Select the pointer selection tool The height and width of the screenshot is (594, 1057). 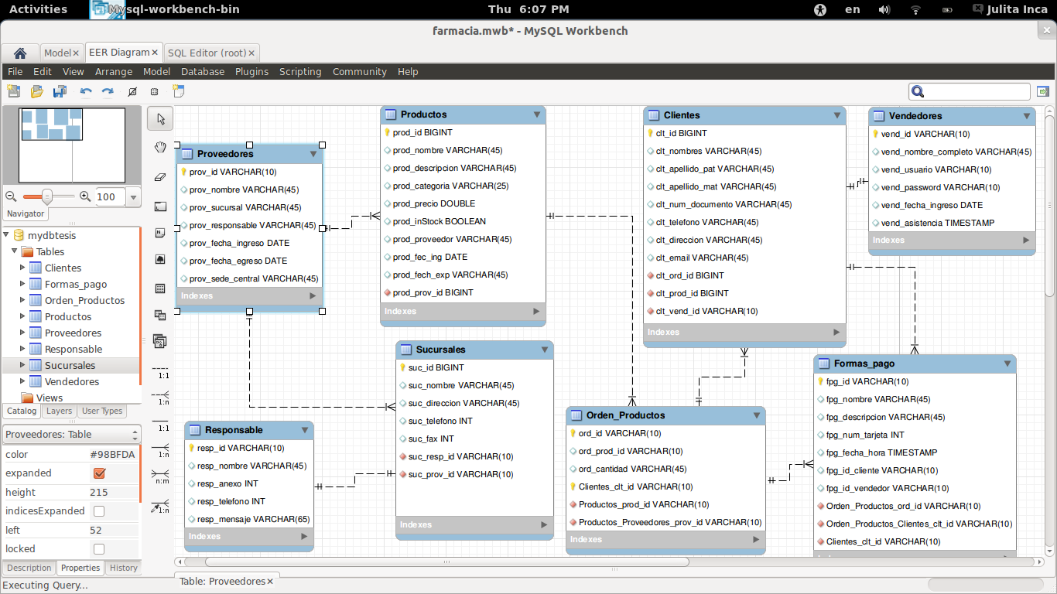[160, 118]
